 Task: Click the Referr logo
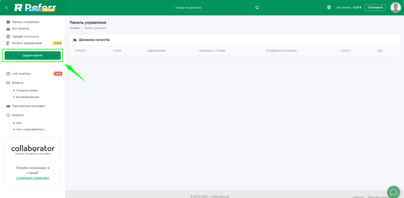tap(35, 7)
